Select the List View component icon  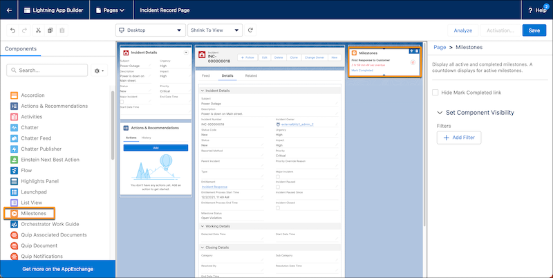[x=14, y=203]
